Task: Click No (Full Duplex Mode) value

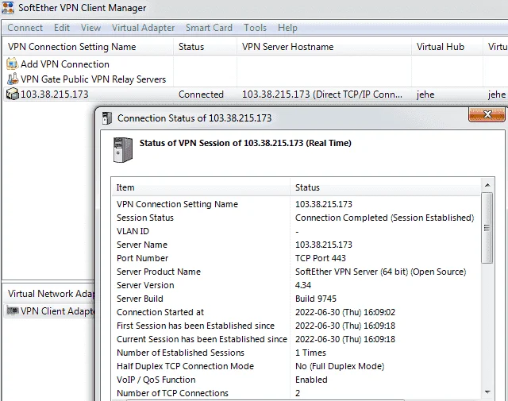Action: [x=340, y=366]
